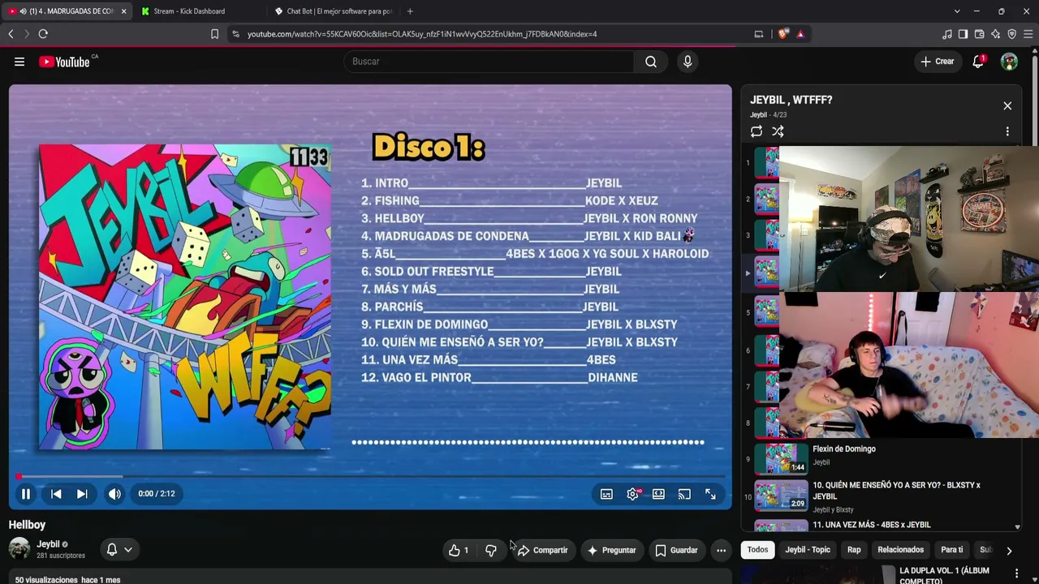The width and height of the screenshot is (1039, 584).
Task: Toggle subtitles on the player
Action: 606,494
